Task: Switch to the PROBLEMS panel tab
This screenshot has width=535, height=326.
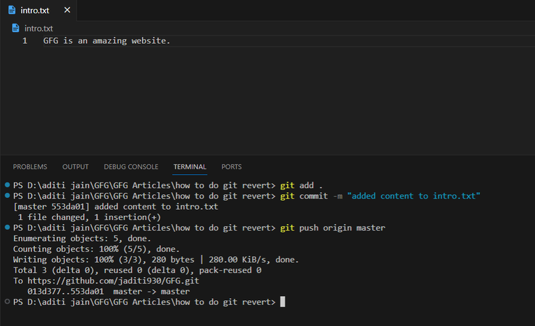Action: 30,166
